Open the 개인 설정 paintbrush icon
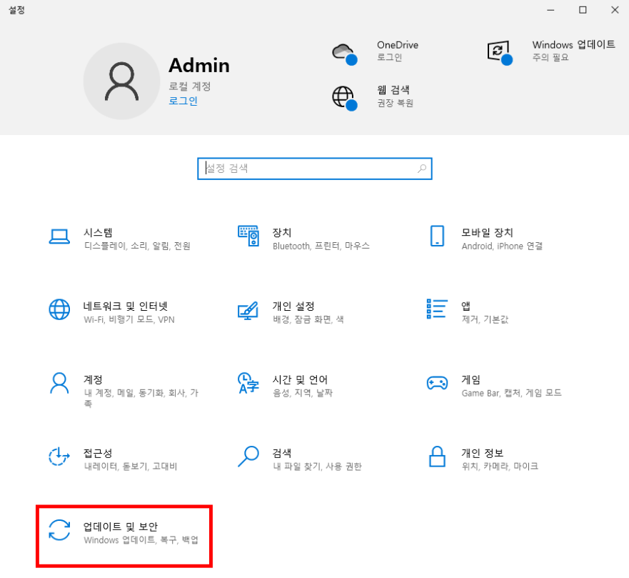 coord(248,310)
